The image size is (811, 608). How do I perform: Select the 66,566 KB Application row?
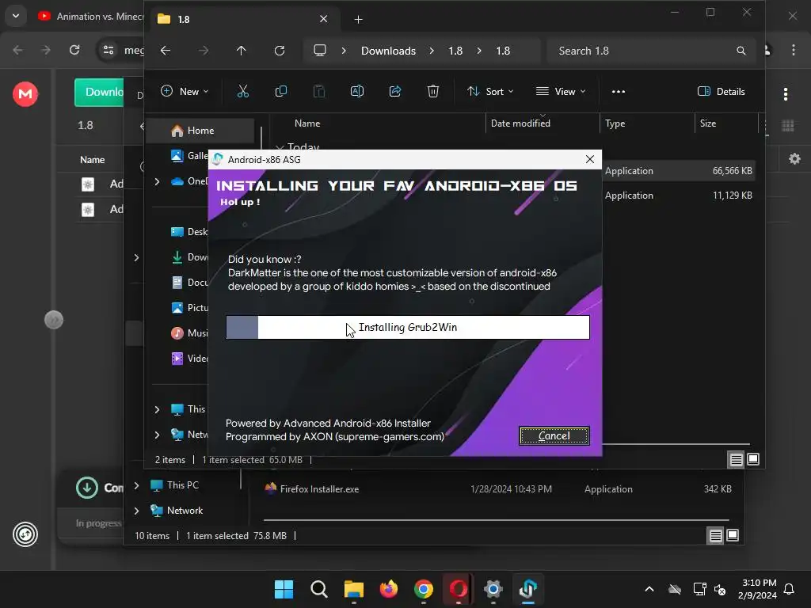(679, 171)
